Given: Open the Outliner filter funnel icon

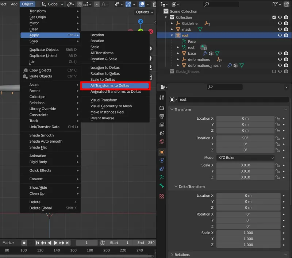Looking at the screenshot, I should pos(275,4).
